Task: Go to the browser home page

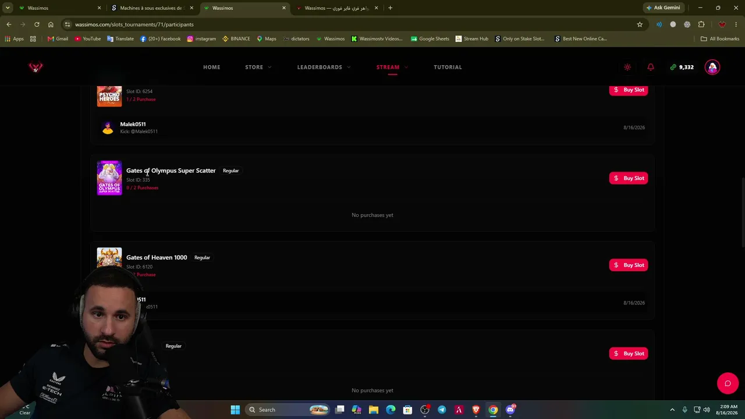Action: pyautogui.click(x=51, y=24)
